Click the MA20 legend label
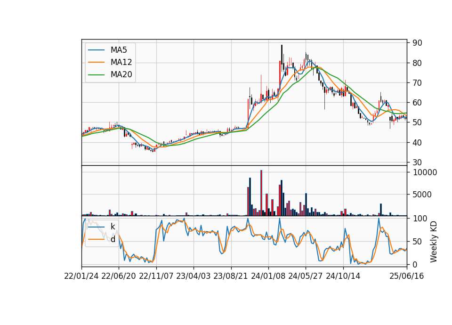Screen dimensions: 452x325 121,75
